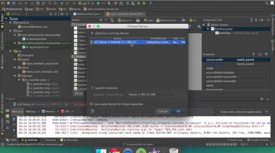Click the clear logcat trash icon
The width and height of the screenshot is (275, 153).
pos(14,120)
